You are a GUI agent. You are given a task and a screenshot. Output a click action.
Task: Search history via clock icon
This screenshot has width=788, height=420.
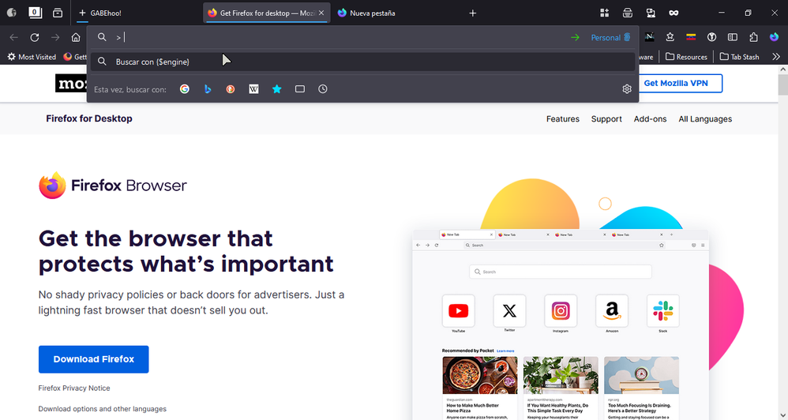[323, 89]
